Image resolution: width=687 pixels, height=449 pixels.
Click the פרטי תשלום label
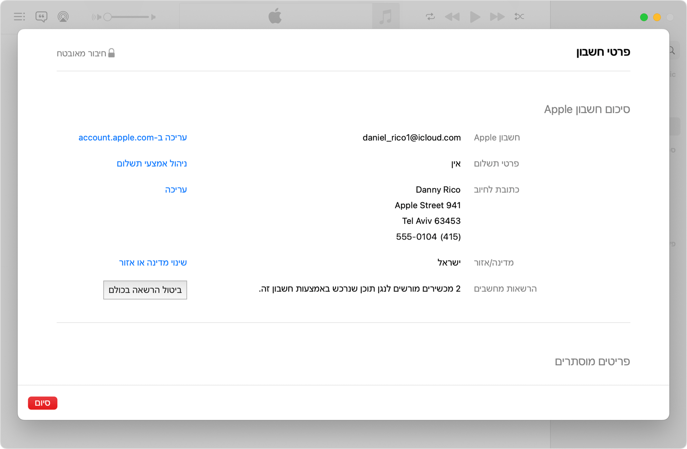coord(496,164)
